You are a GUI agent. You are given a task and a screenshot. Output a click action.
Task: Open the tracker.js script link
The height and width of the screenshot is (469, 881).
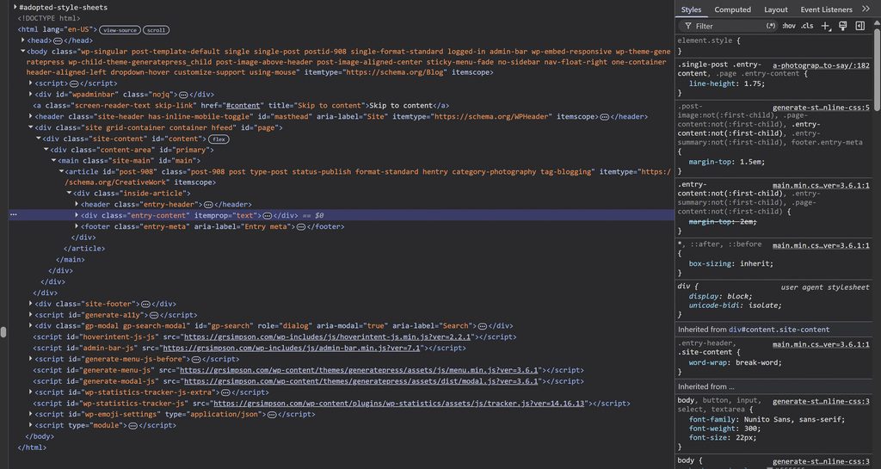(x=399, y=404)
